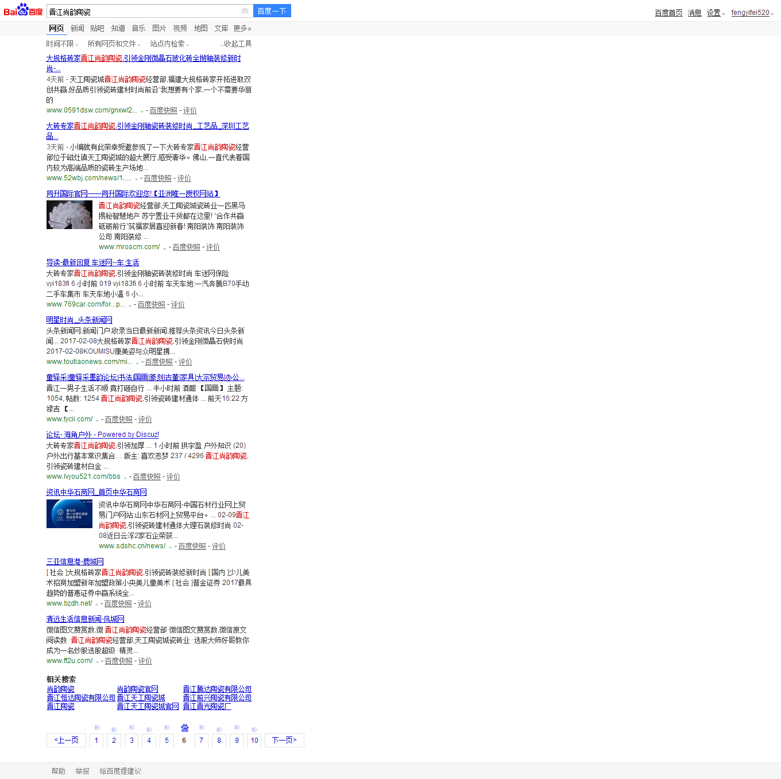Open result 三亚信息港-鹿城网
Viewport: 781px width, 779px height.
pyautogui.click(x=75, y=562)
